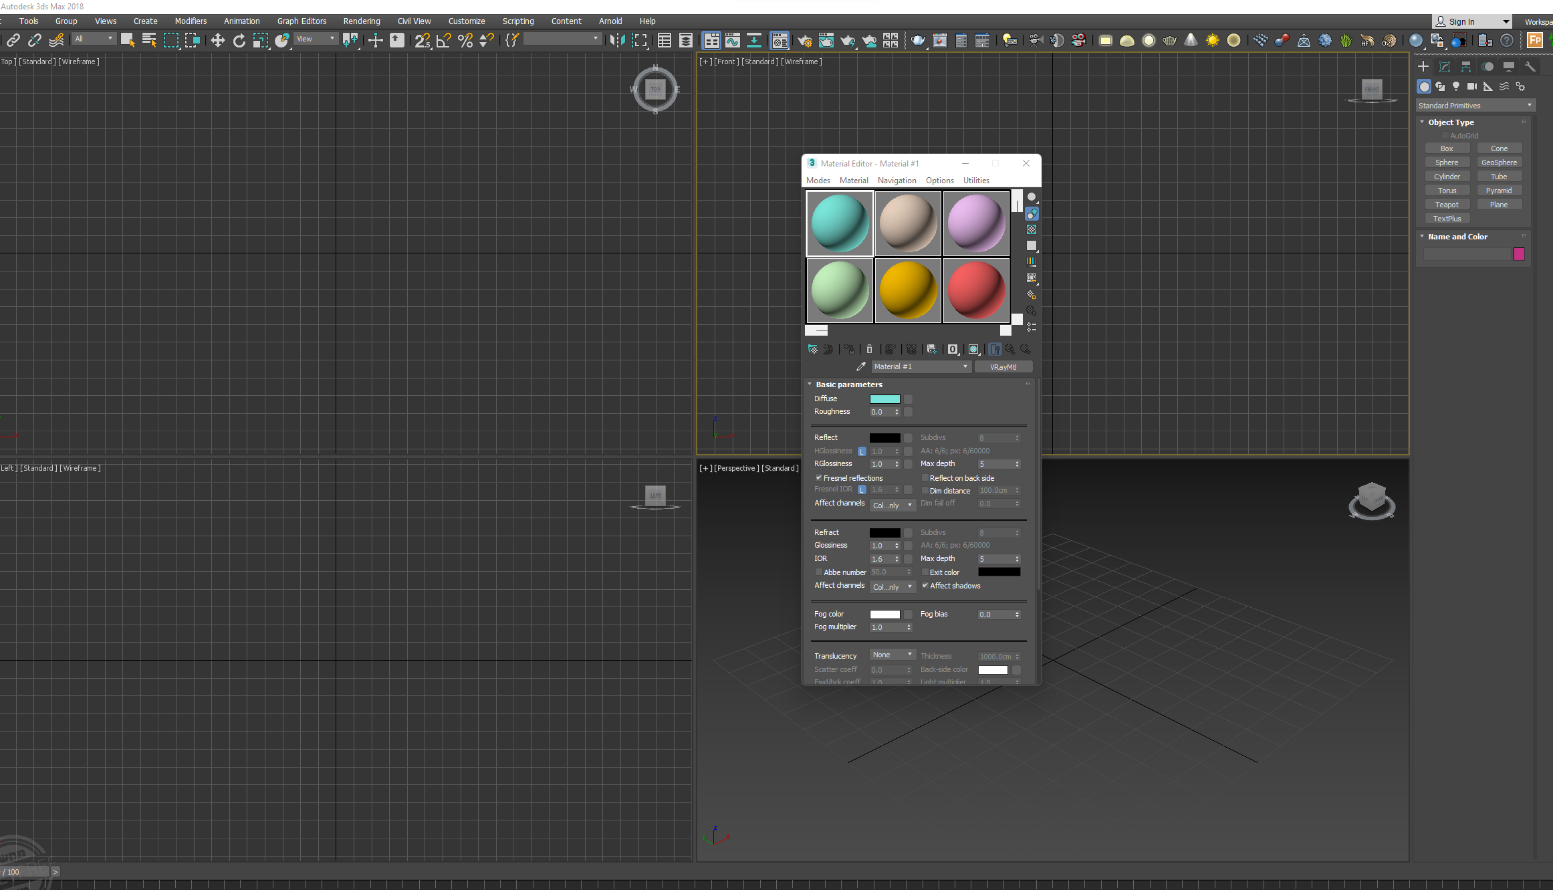This screenshot has width=1553, height=890.
Task: Open Material Editor Utilities menu
Action: pos(975,181)
